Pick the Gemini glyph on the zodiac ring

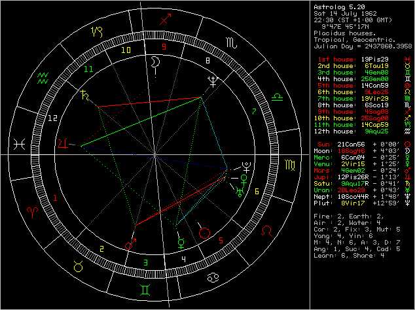pyautogui.click(x=145, y=290)
